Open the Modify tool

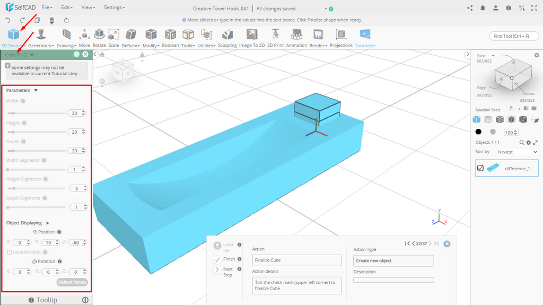151,38
